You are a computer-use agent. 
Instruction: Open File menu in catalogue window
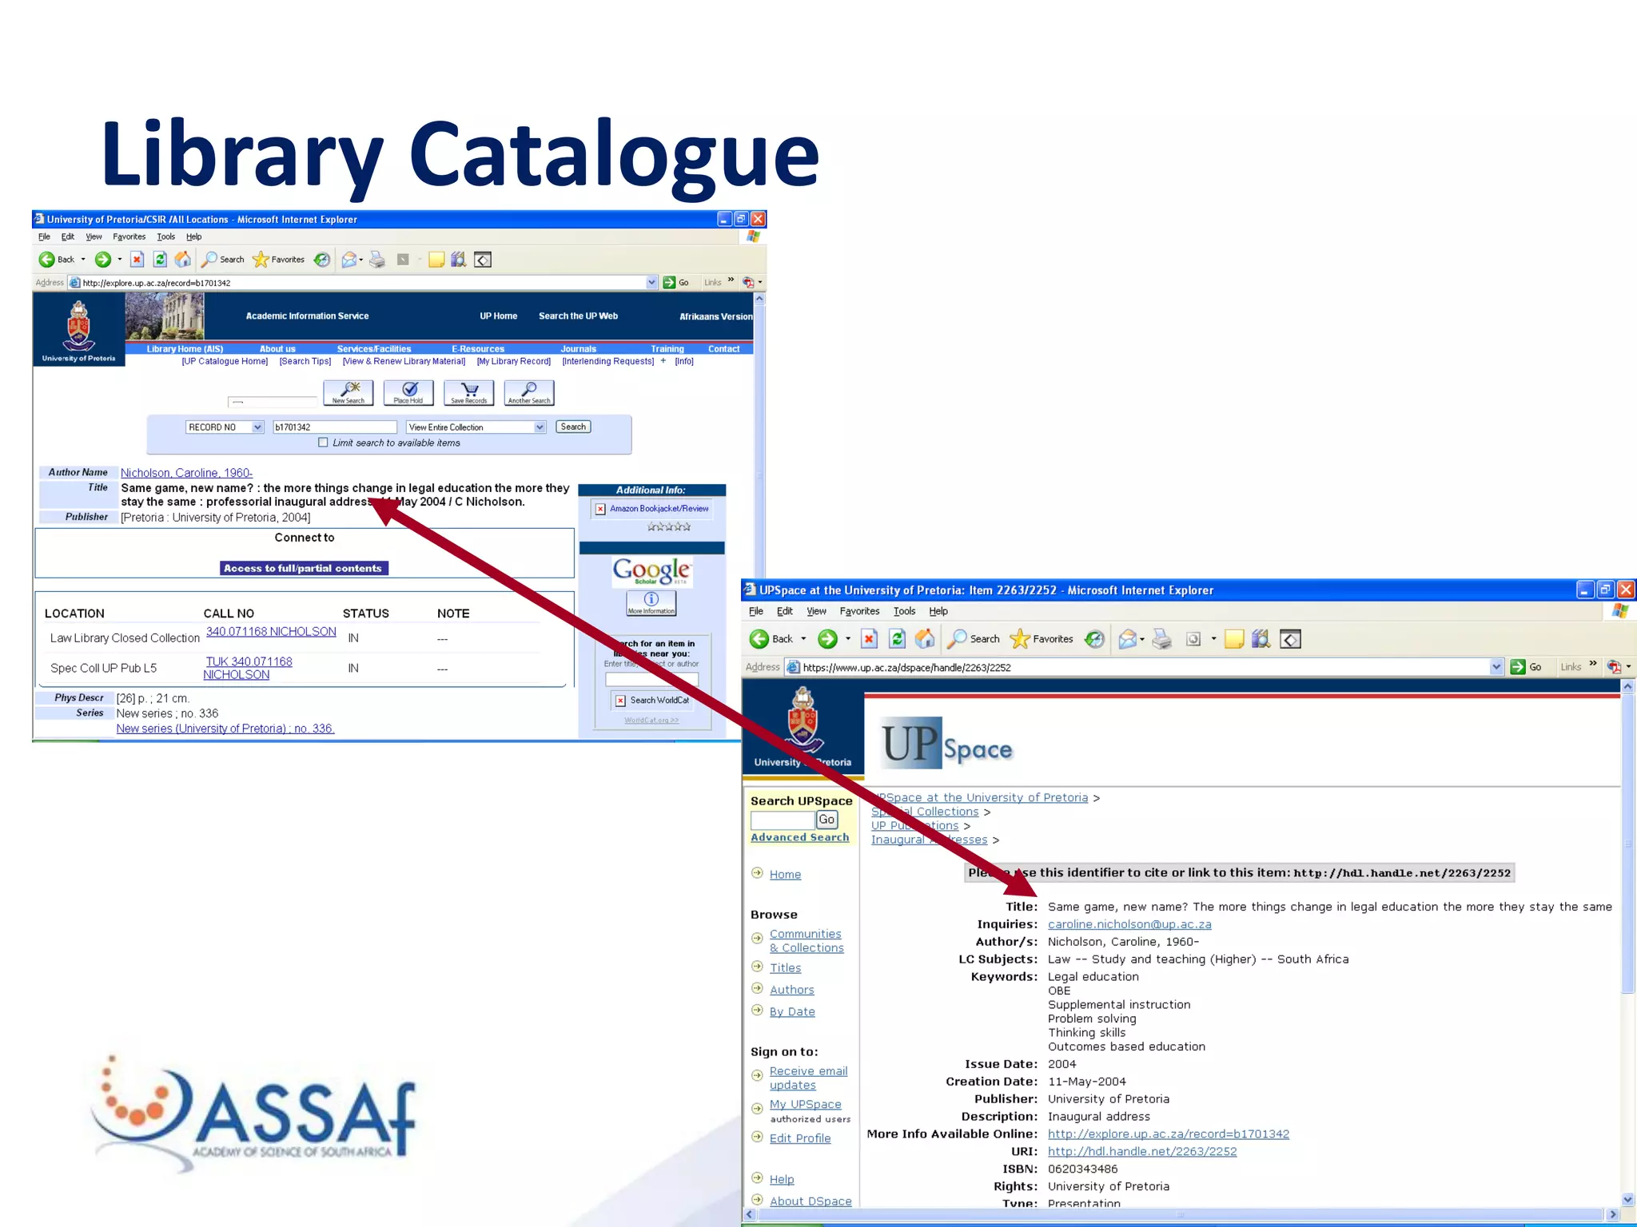(x=44, y=236)
